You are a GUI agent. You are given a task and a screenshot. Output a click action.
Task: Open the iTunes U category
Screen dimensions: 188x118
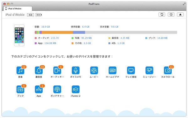tap(76, 89)
